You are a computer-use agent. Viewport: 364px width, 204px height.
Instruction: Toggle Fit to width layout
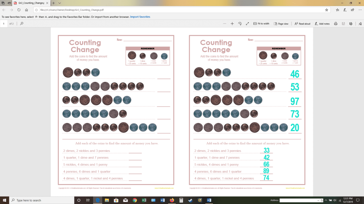coord(261,24)
